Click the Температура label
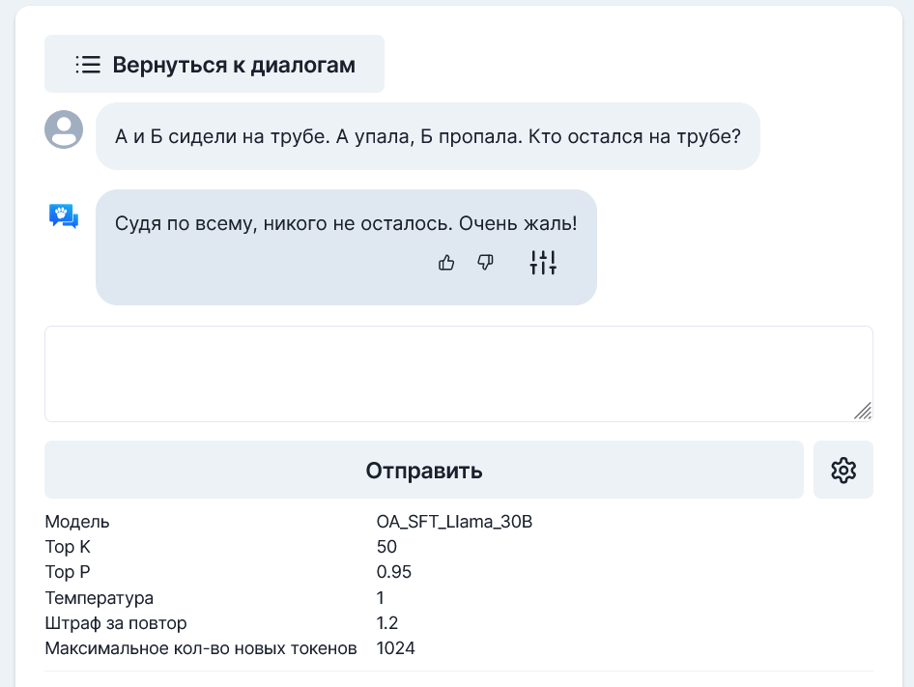914x687 pixels. (x=99, y=598)
